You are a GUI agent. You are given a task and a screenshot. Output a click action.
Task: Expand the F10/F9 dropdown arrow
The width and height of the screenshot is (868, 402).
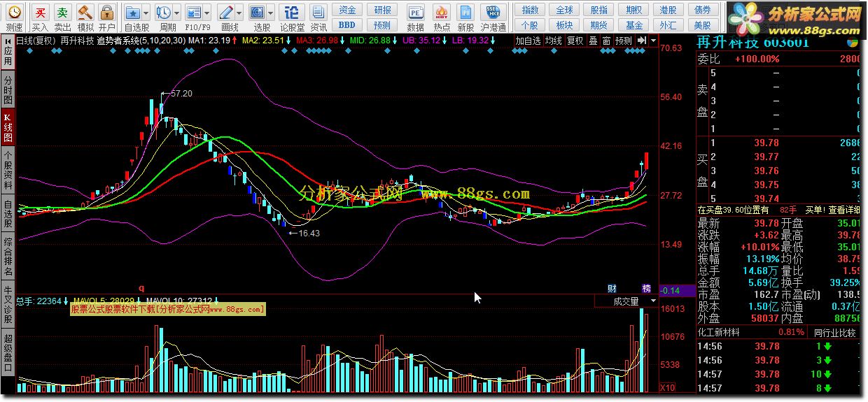[x=207, y=13]
